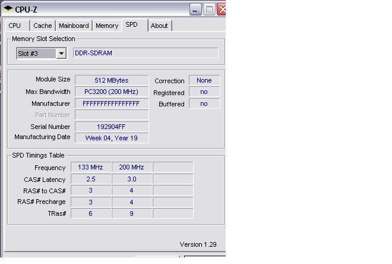
Task: Open the About tab
Action: click(x=160, y=26)
